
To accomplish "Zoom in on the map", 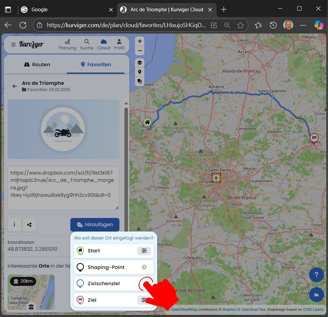I will point(140,41).
